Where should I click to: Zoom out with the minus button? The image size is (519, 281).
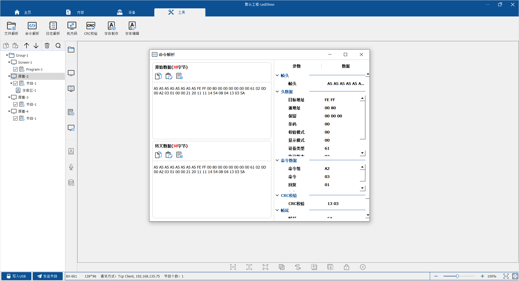pos(436,276)
